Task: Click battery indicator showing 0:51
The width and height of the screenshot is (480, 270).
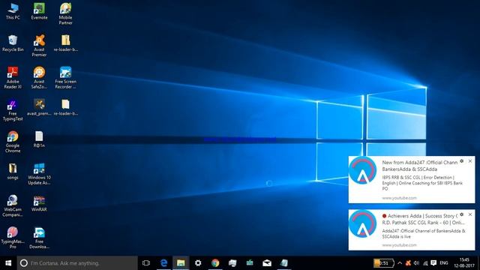Action: (383, 263)
